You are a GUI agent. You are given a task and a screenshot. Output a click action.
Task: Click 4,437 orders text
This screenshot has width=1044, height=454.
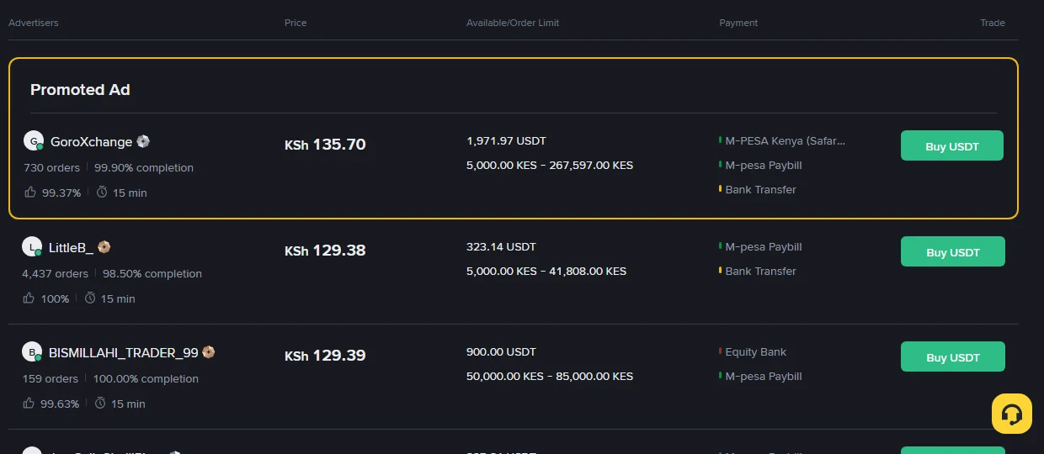(x=56, y=273)
